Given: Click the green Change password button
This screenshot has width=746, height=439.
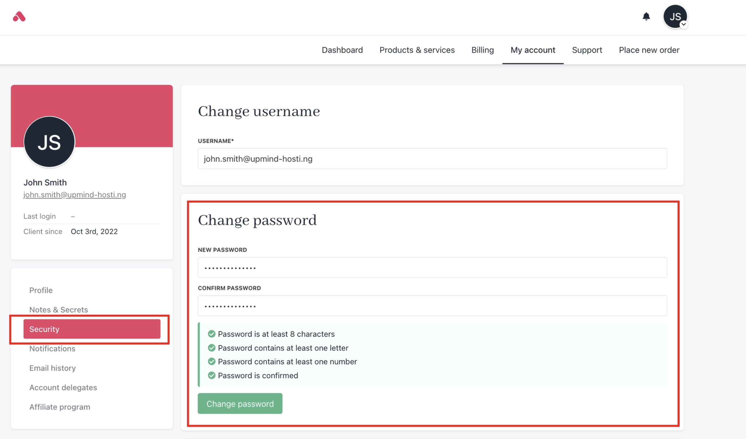Looking at the screenshot, I should point(240,403).
